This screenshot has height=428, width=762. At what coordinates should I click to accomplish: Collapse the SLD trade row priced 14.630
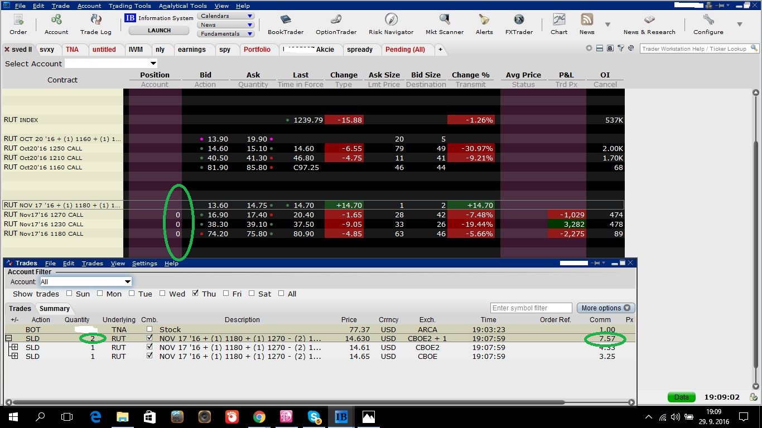click(x=9, y=338)
